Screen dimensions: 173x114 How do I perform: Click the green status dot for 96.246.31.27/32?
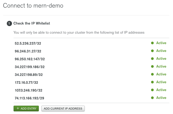click(152, 51)
